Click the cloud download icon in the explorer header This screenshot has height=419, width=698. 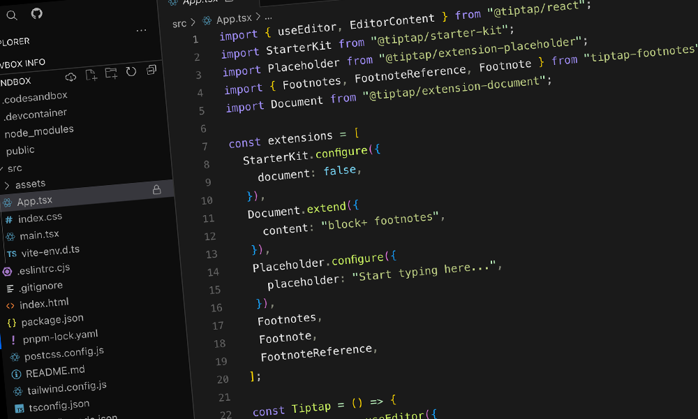point(70,76)
